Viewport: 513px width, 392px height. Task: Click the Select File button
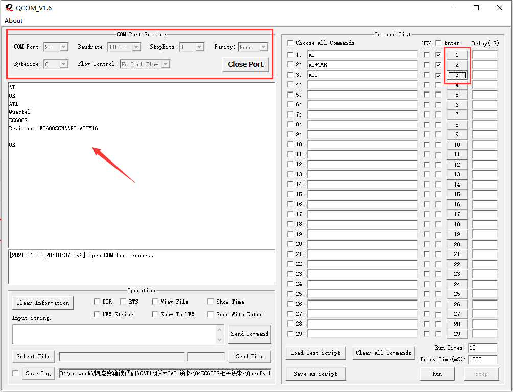click(x=33, y=356)
